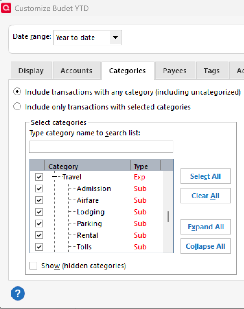Collapse the Travel category tree node
This screenshot has width=244, height=309.
(x=54, y=177)
